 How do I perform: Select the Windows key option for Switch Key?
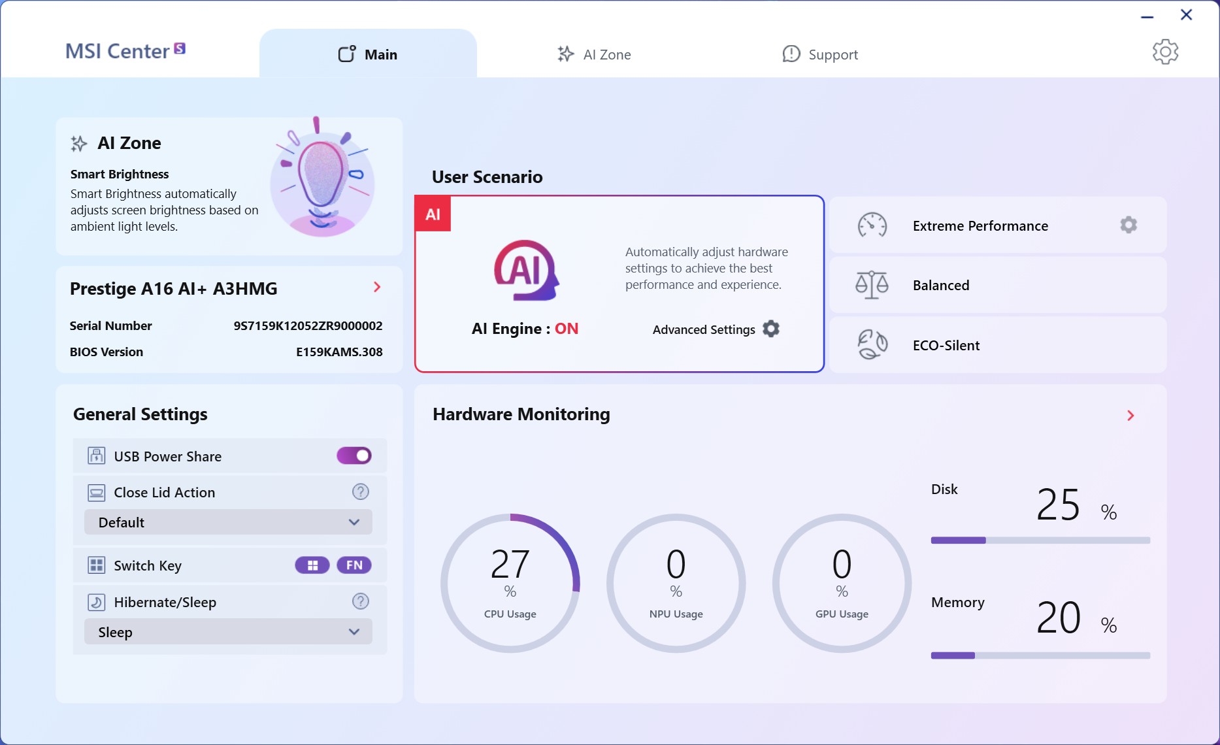click(x=312, y=565)
